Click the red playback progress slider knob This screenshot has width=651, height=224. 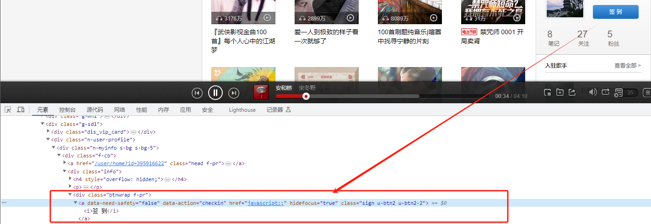click(306, 96)
